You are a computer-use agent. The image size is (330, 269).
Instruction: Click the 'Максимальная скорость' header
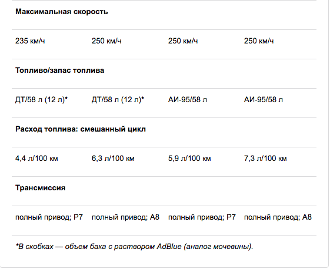[x=61, y=12]
